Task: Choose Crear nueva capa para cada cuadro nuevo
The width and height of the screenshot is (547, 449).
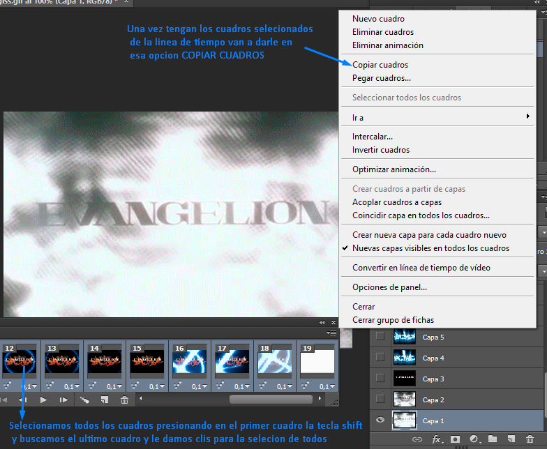Action: tap(437, 235)
